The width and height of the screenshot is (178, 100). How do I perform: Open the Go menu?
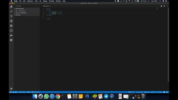coord(40,1)
